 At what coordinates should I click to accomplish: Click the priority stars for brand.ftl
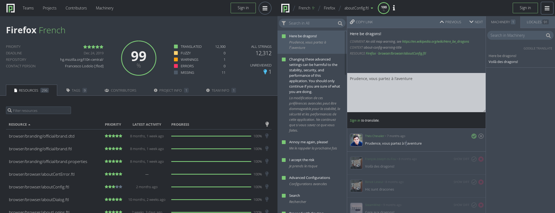114,149
